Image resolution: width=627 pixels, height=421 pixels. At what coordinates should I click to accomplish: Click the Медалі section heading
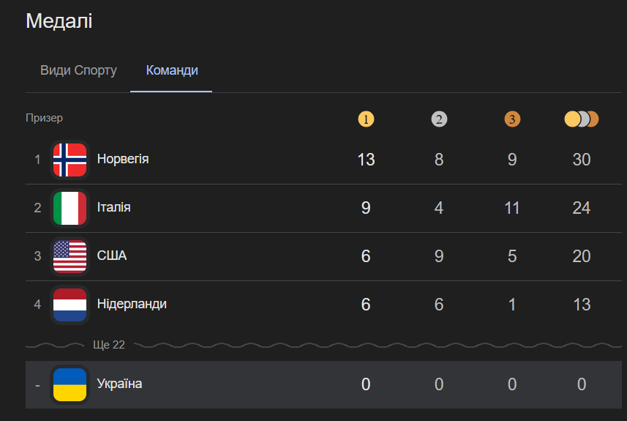59,21
